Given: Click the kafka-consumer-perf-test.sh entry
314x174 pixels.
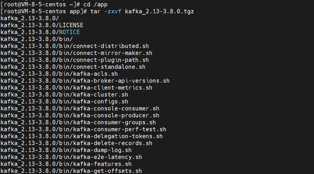Looking at the screenshot, I should click(83, 129).
